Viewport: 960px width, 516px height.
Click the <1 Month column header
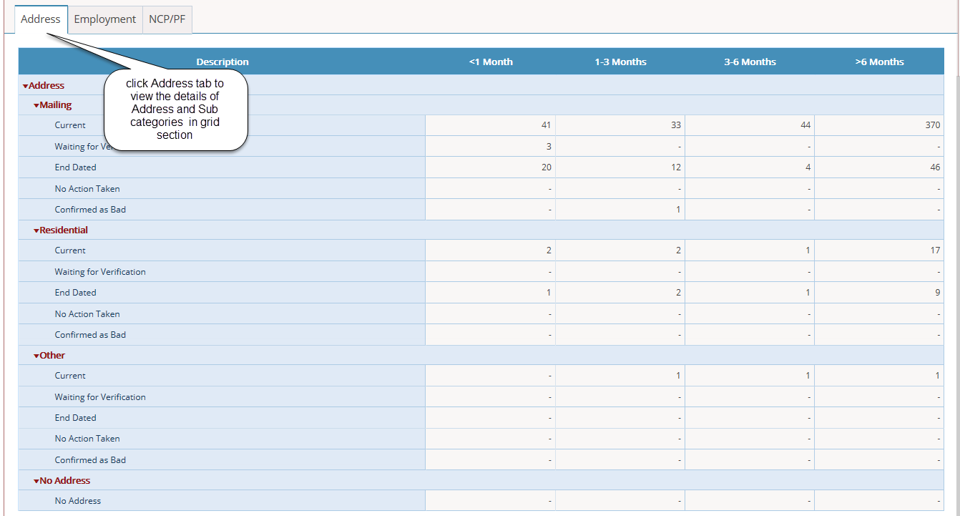pyautogui.click(x=491, y=62)
